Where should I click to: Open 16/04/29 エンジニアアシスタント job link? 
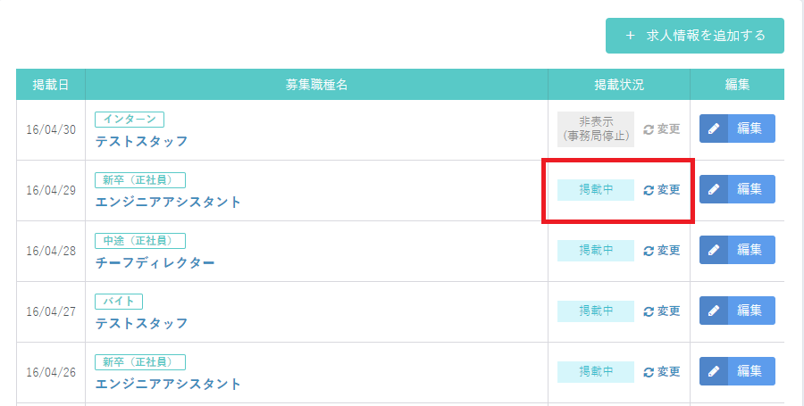[x=168, y=203]
